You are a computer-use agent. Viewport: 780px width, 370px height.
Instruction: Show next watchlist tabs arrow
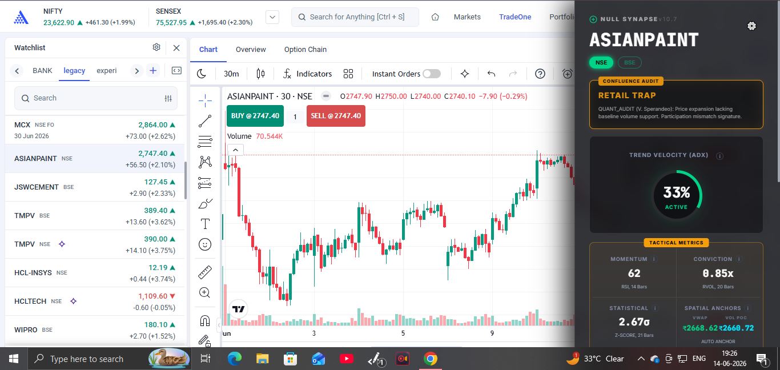coord(136,71)
